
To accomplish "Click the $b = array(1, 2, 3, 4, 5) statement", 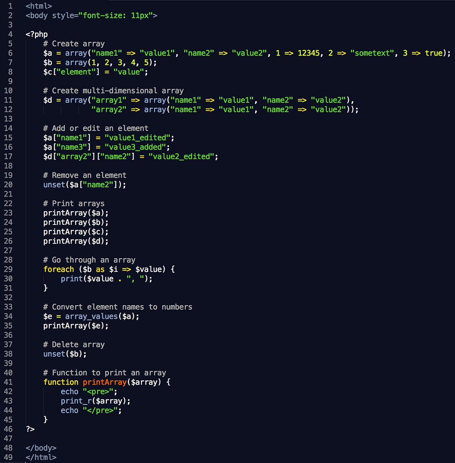I will (x=100, y=63).
